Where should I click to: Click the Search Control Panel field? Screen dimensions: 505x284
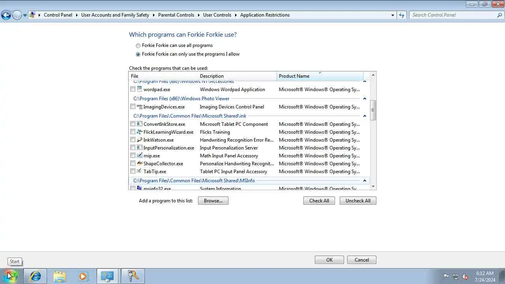453,15
